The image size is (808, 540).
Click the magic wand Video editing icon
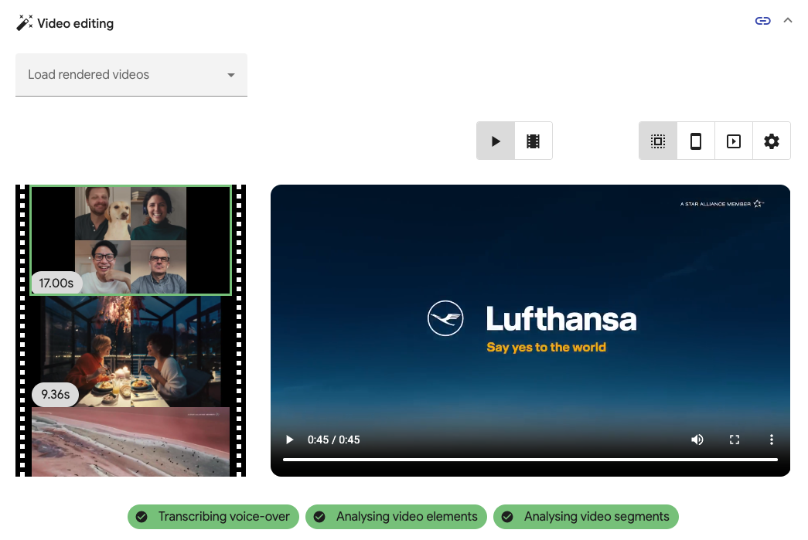tap(24, 23)
